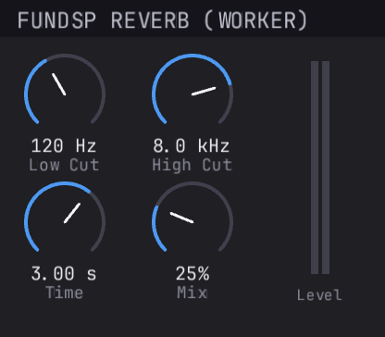
Task: Select the 3.00 s value readout
Action: (x=64, y=273)
